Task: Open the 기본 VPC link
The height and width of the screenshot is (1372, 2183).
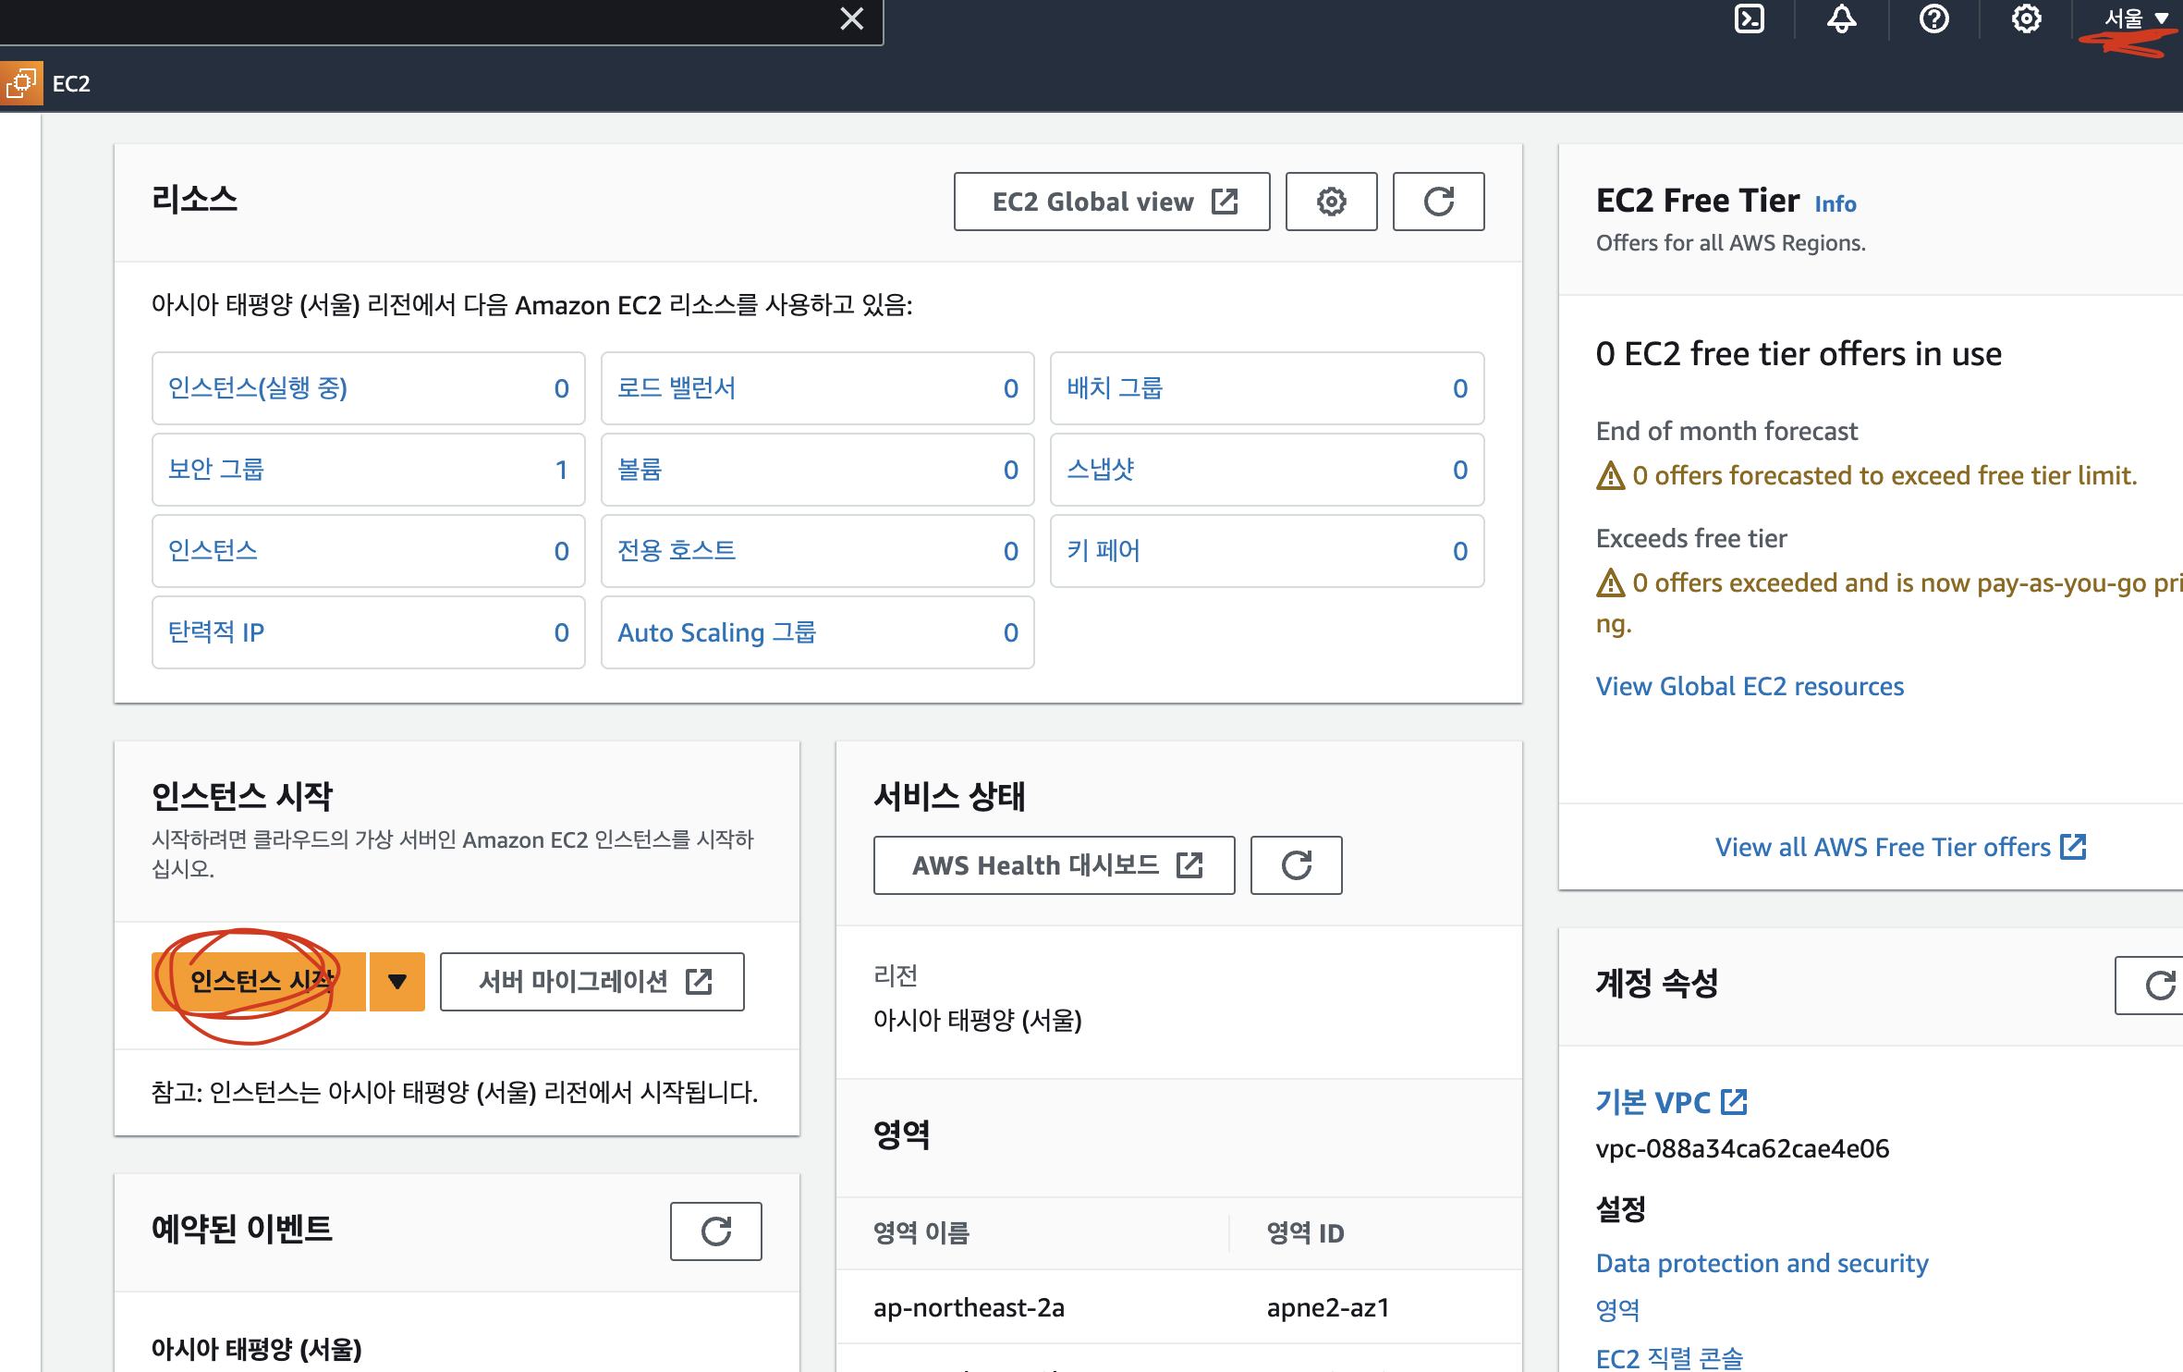Action: [x=1671, y=1102]
